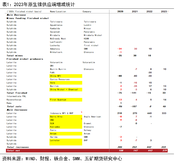Click the '资料来源' source line below the table
Viewport: 175px width, 165px height.
[62, 159]
